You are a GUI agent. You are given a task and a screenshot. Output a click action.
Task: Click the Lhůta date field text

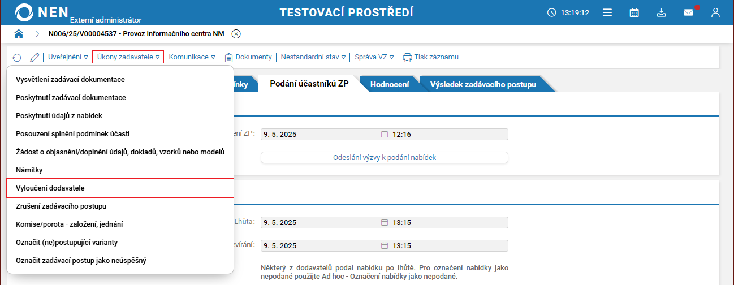280,222
